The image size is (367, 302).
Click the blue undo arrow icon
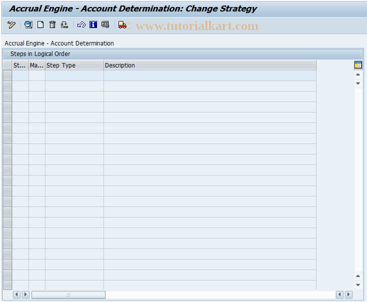point(81,24)
